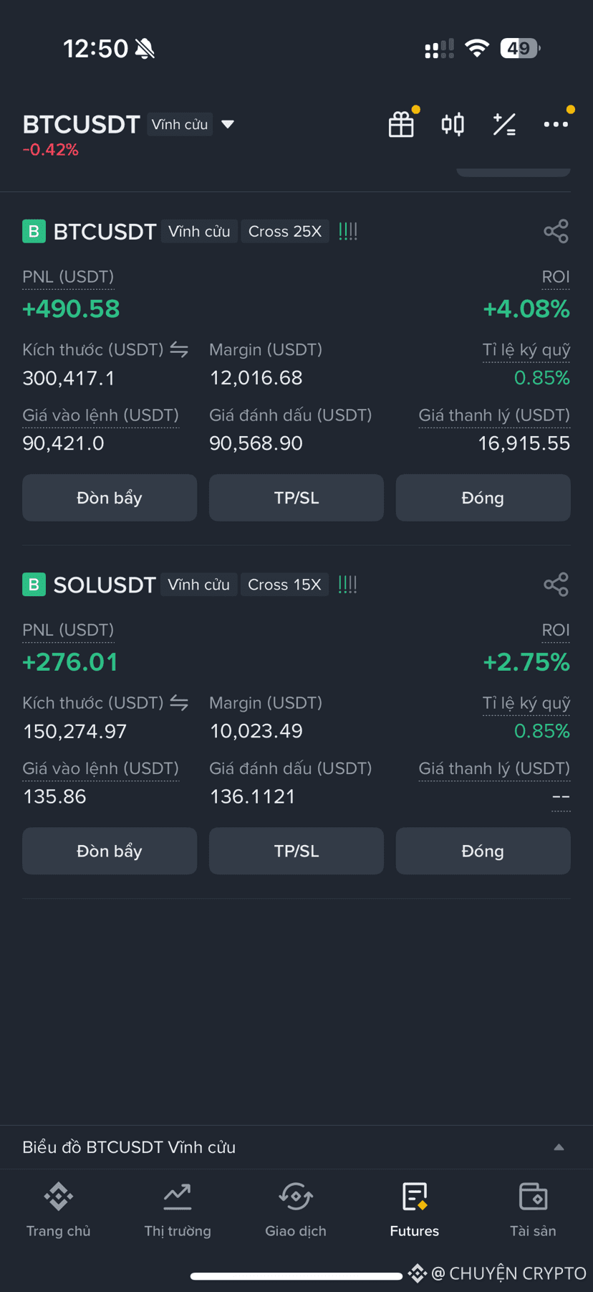Tap the SOLUSDT position ADL bars indicator

(x=348, y=584)
